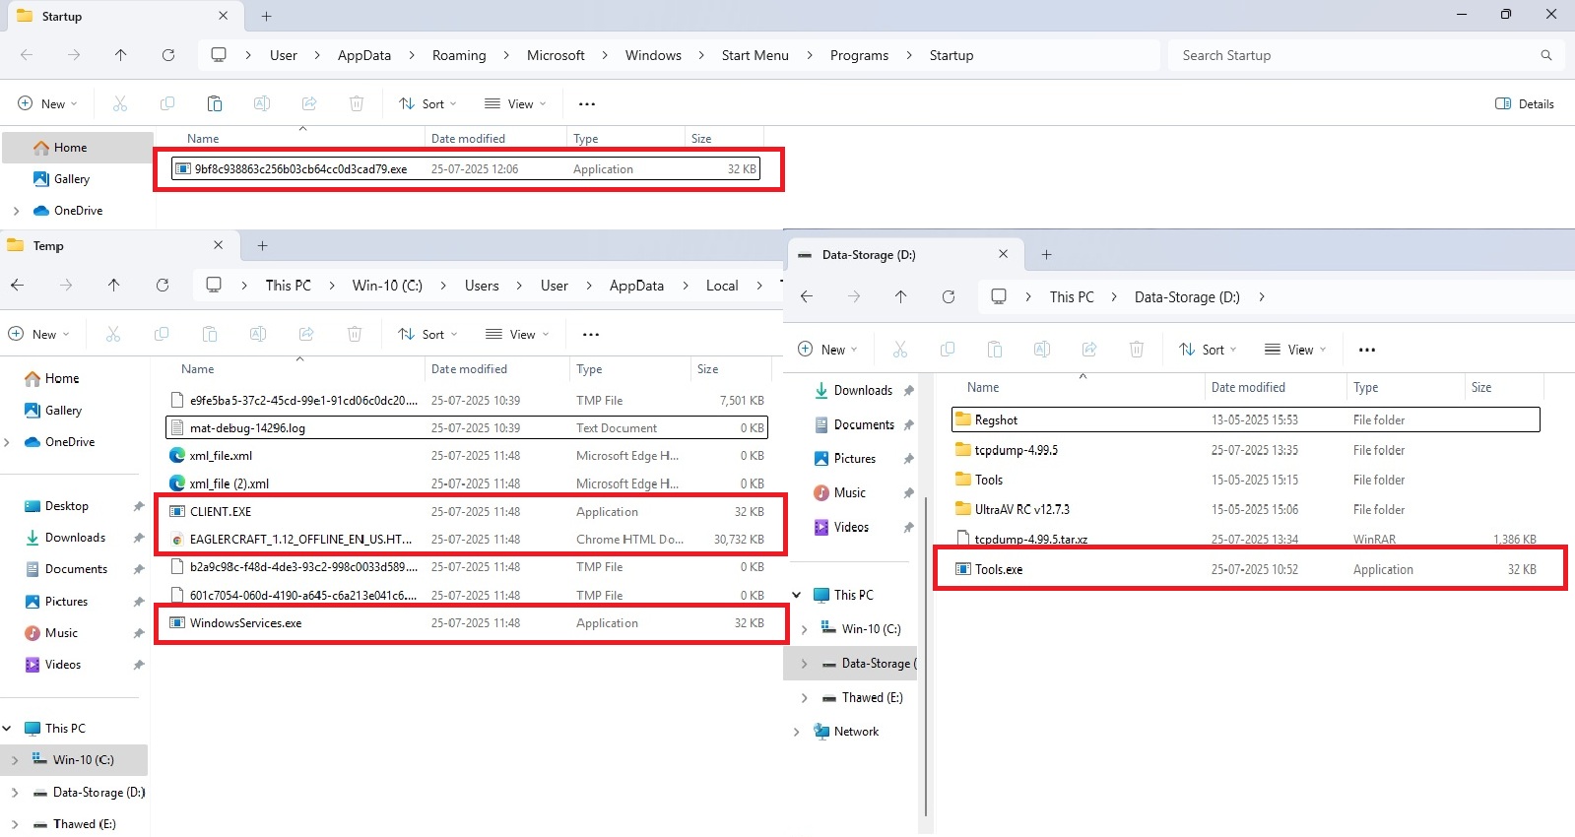Click the Paste icon in Startup window toolbar
Image resolution: width=1575 pixels, height=837 pixels.
[215, 103]
